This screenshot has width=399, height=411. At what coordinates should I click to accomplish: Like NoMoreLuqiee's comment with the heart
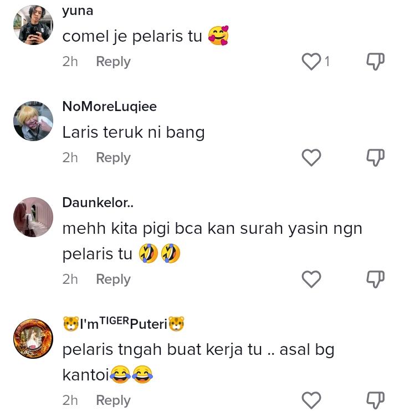(x=311, y=157)
